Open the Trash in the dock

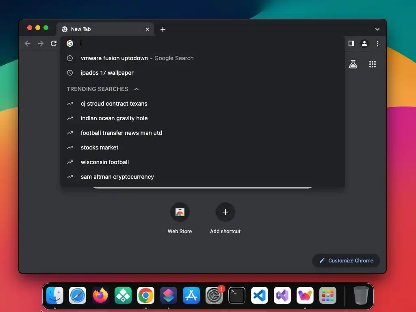point(361,295)
